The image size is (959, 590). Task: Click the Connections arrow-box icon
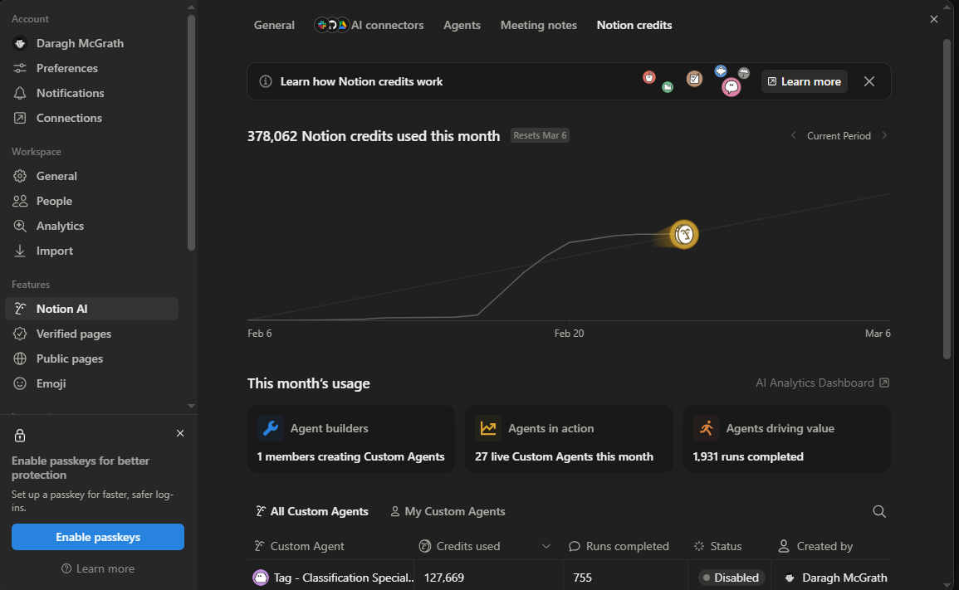(x=20, y=118)
